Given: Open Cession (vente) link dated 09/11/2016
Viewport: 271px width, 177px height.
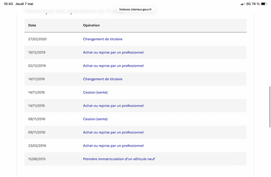Looking at the screenshot, I should pos(95,119).
